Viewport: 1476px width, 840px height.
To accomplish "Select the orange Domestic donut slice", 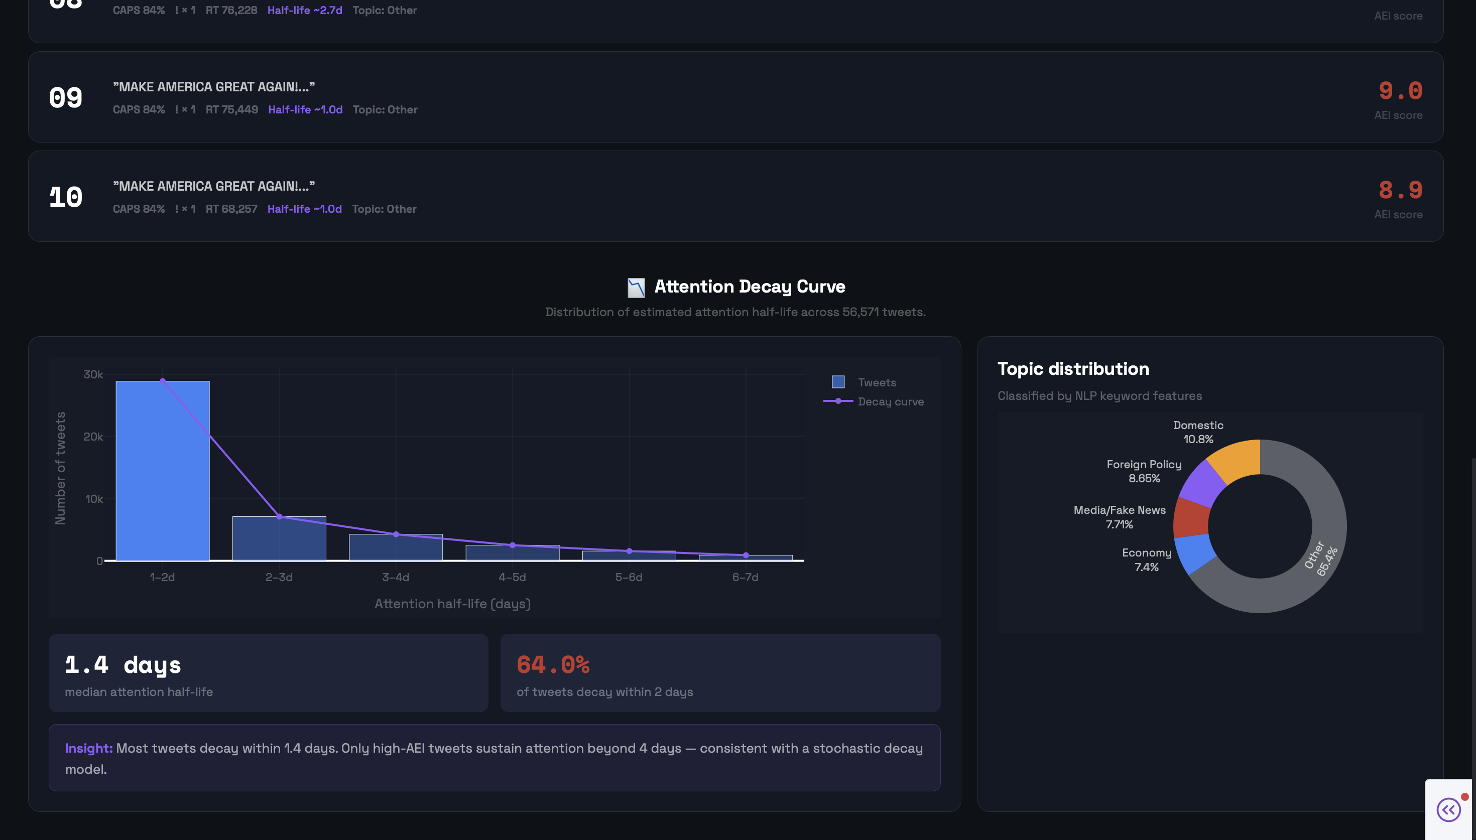I will point(1238,460).
